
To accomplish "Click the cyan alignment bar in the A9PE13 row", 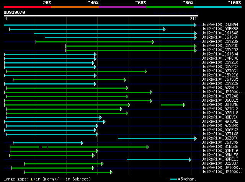I will [x=159, y=160].
